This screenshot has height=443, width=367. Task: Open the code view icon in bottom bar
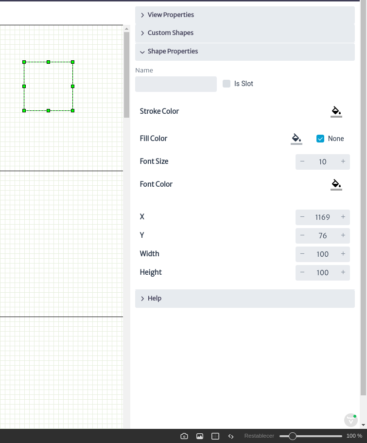click(x=231, y=436)
